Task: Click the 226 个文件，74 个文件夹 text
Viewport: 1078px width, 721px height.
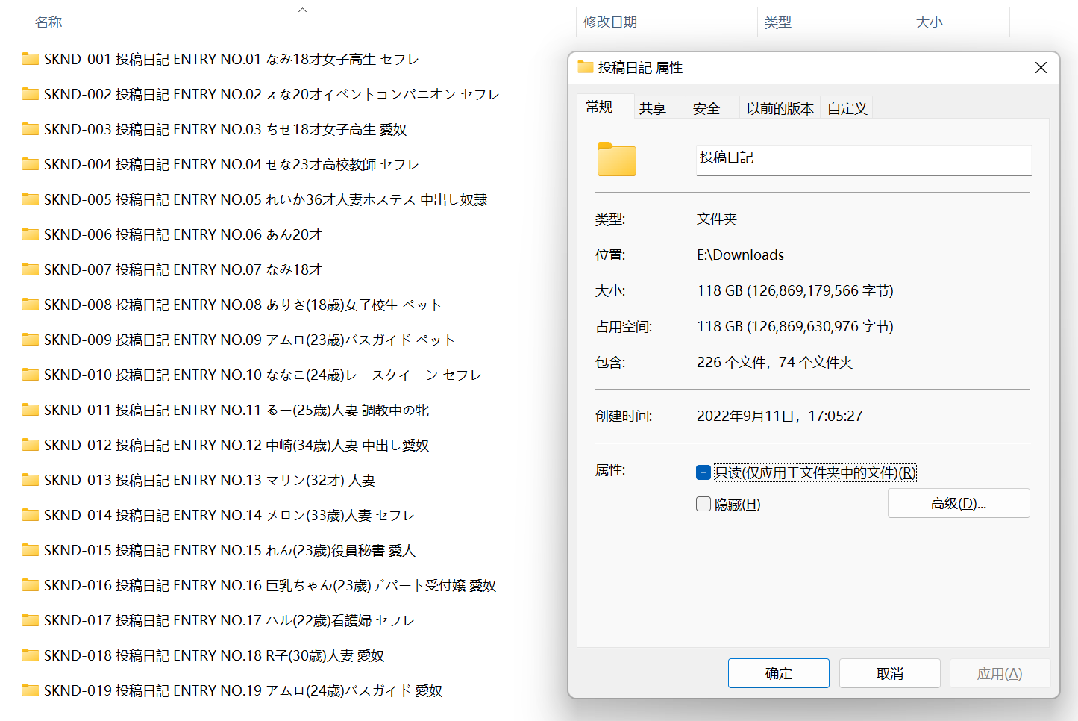Action: pos(774,362)
